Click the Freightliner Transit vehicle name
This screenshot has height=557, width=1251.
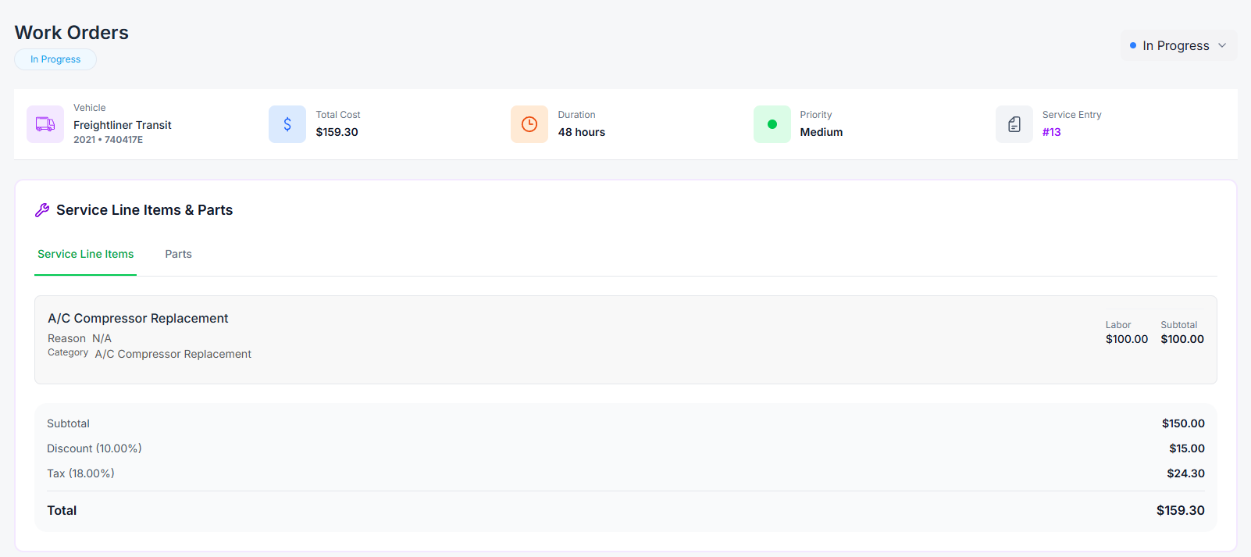[123, 125]
